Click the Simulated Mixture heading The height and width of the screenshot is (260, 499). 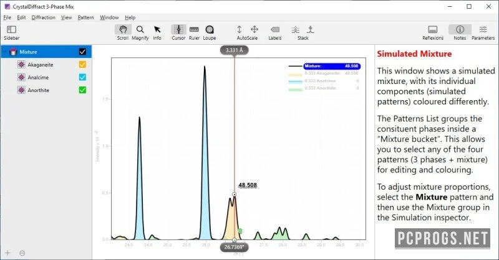[x=414, y=53]
